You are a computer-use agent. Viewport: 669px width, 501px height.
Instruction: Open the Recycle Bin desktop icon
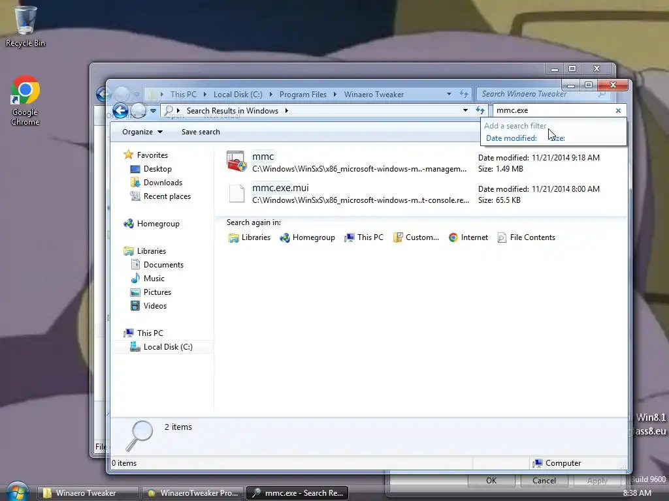click(25, 25)
